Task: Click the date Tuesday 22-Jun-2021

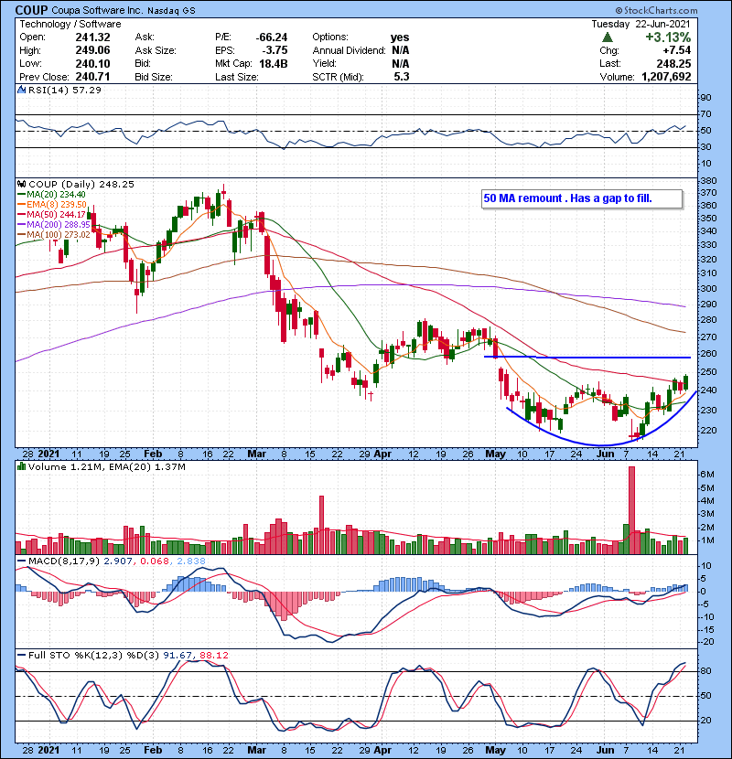Action: (640, 24)
